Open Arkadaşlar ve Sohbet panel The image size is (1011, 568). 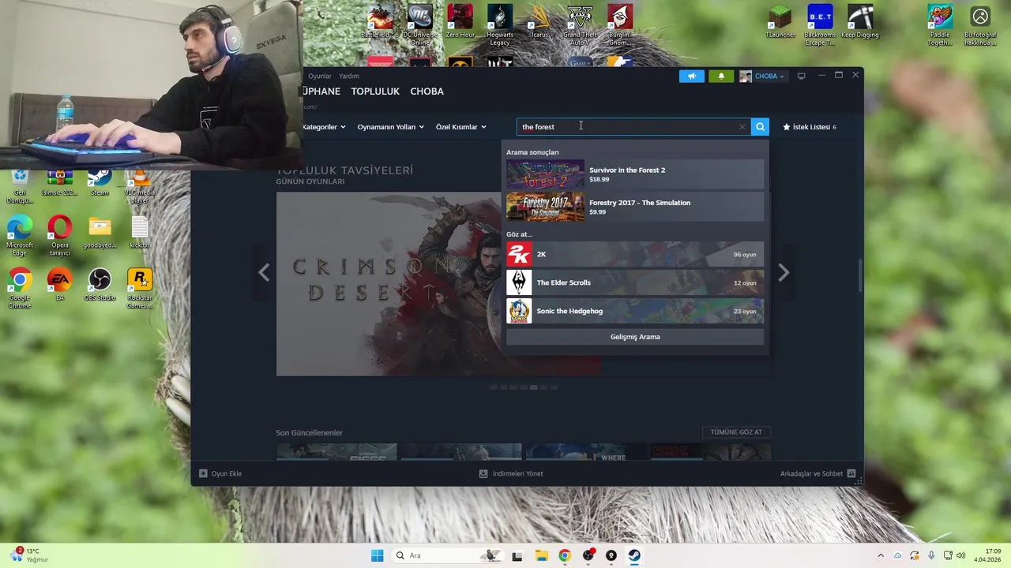(817, 473)
